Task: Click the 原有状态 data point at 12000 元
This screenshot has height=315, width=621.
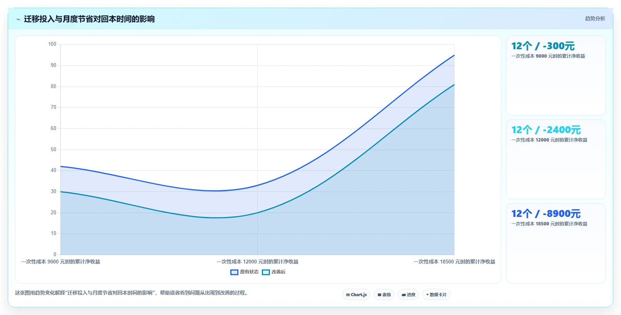Action: coord(258,185)
